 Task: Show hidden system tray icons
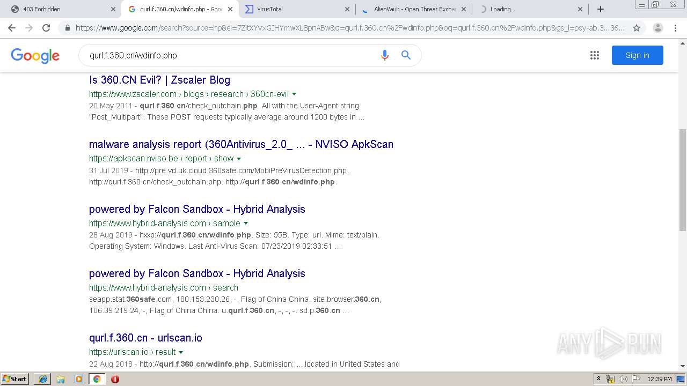point(598,379)
